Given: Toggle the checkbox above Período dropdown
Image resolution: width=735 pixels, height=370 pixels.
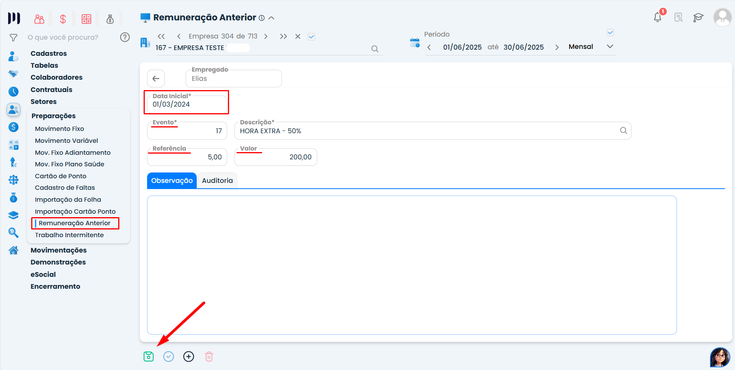Looking at the screenshot, I should click(610, 33).
